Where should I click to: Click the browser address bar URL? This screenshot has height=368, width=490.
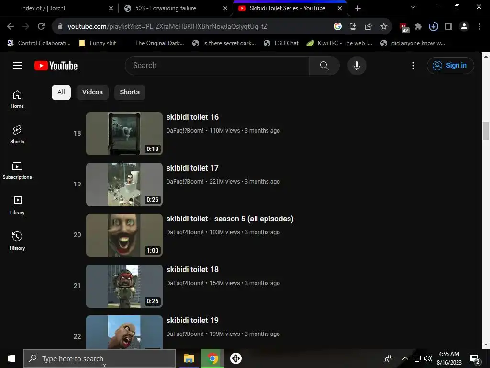tap(167, 27)
